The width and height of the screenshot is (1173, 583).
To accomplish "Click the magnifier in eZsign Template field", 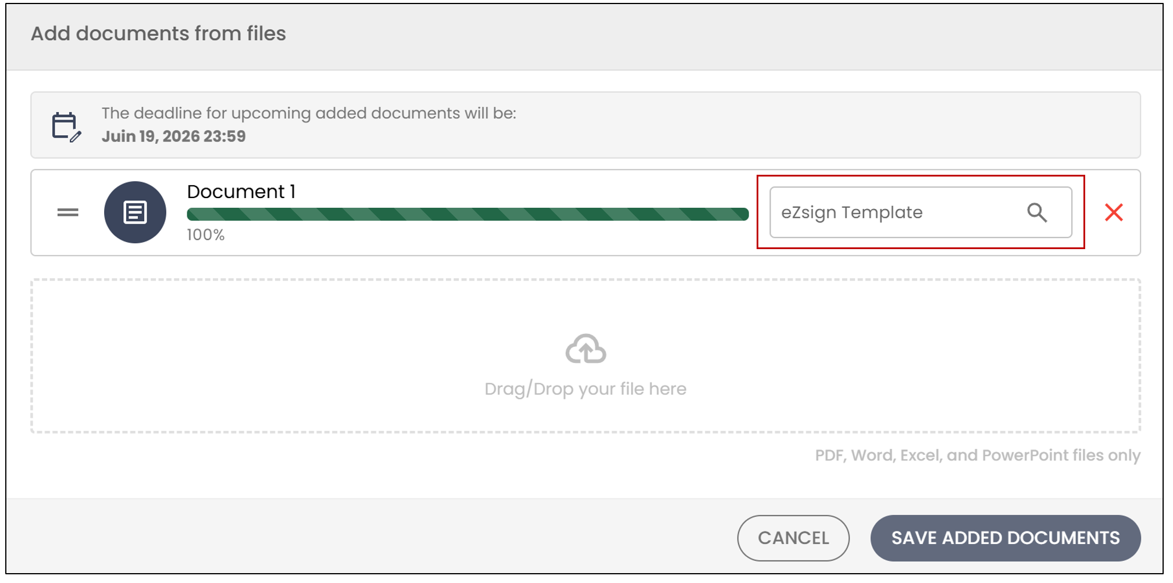I will coord(1037,213).
